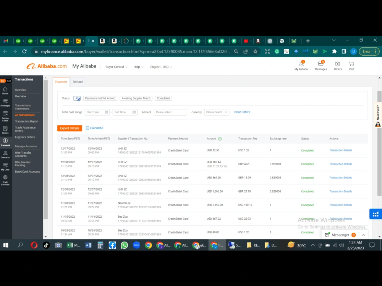Image resolution: width=382 pixels, height=286 pixels.
Task: Expand the browser tab search chevron
Action: coord(334,40)
